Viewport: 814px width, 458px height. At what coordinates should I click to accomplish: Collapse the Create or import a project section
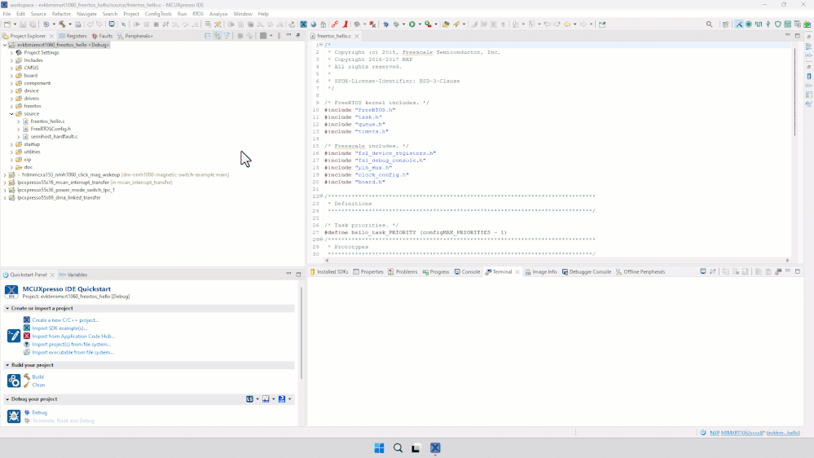[7, 308]
